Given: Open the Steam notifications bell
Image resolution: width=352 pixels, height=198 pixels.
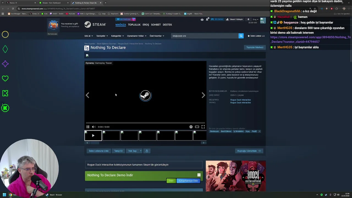Looking at the screenshot, I should 248,19.
